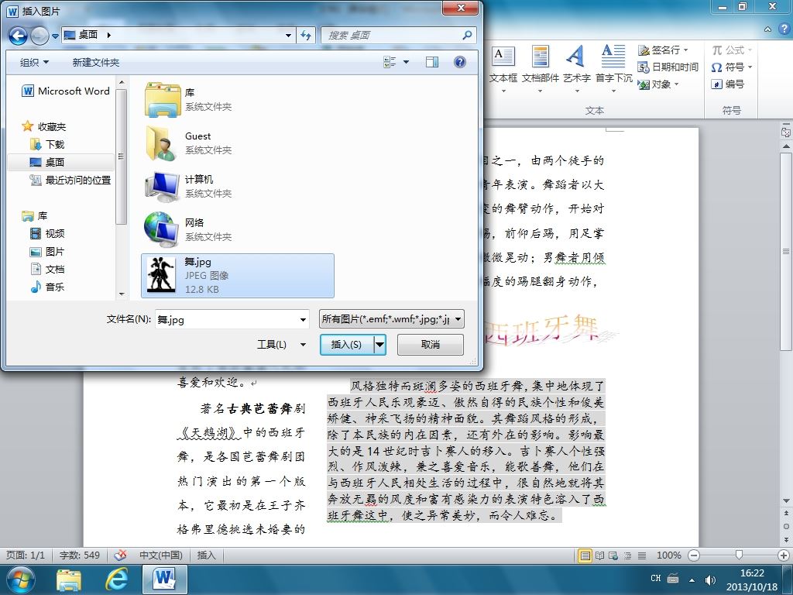Open the Windows Start button
793x595 pixels.
coord(19,580)
